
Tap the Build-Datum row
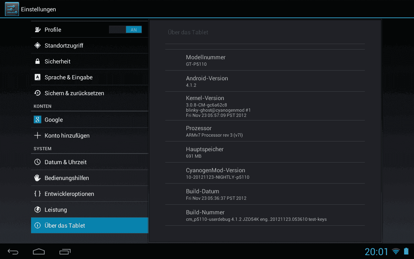[x=265, y=194]
